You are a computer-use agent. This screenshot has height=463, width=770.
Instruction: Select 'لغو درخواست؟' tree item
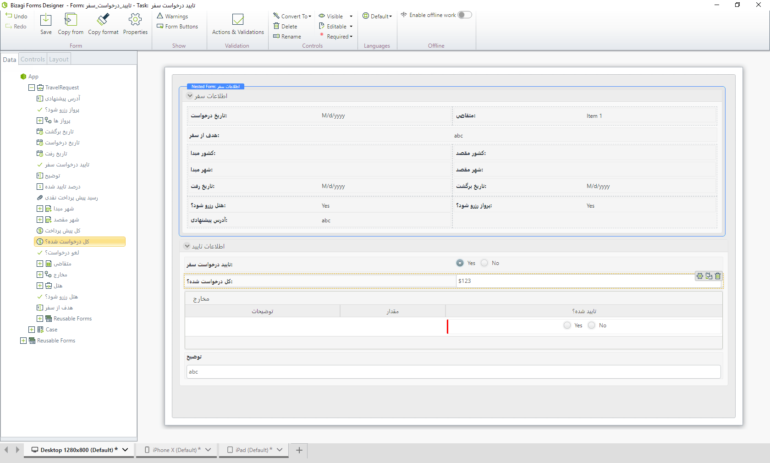(x=58, y=253)
